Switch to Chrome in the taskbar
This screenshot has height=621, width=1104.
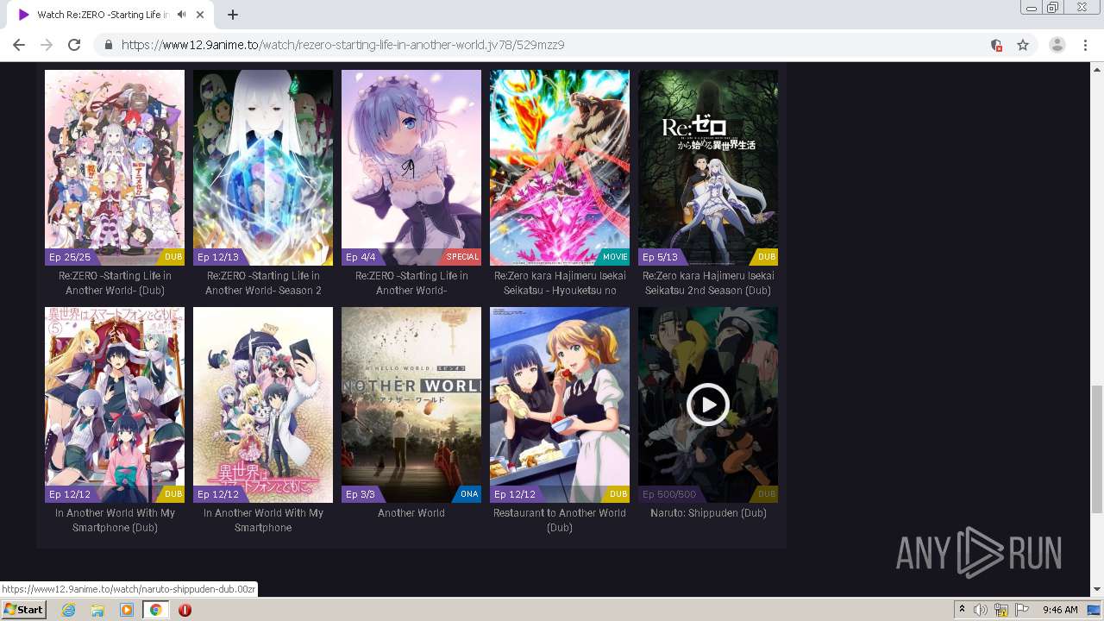155,610
